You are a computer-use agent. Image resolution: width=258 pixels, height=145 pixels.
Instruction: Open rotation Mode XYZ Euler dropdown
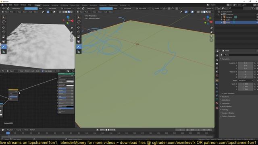246,81
